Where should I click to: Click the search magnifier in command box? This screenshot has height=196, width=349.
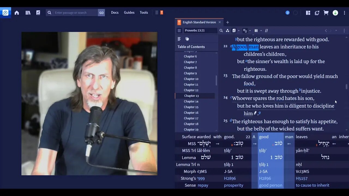(49, 13)
